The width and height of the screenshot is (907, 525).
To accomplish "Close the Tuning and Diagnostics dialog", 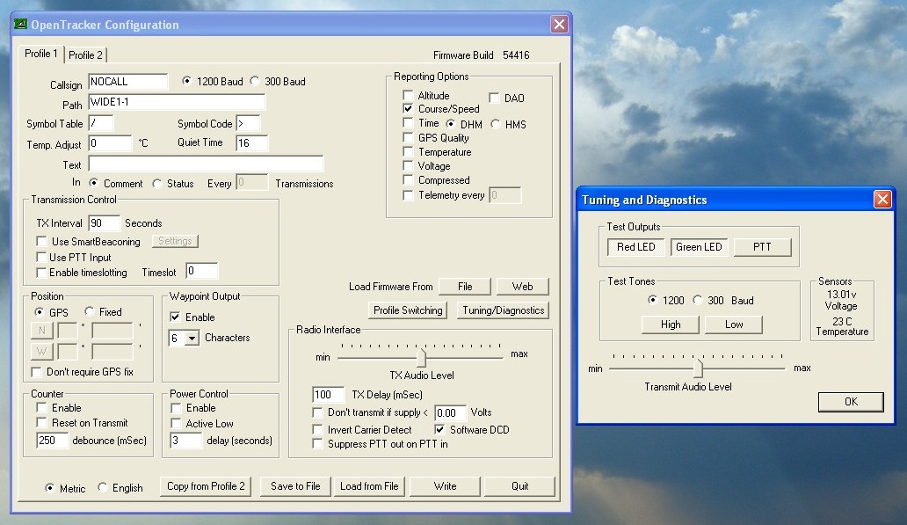I will point(882,200).
